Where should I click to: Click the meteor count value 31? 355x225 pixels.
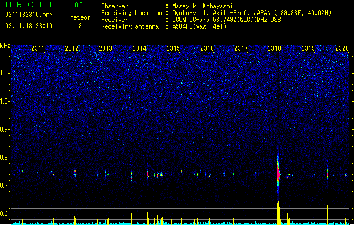(82, 26)
